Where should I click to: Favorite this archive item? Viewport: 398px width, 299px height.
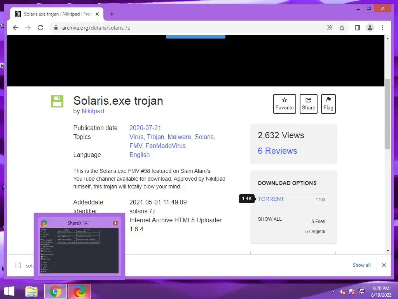pyautogui.click(x=285, y=104)
